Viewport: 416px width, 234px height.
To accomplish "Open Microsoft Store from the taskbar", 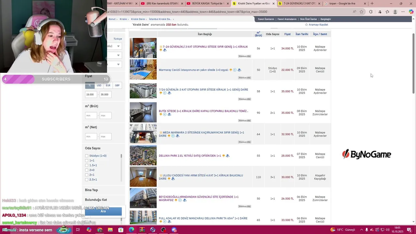I will (121, 230).
